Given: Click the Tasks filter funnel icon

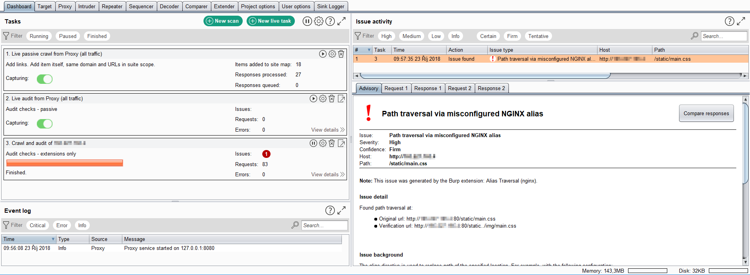Looking at the screenshot, I should click(6, 36).
